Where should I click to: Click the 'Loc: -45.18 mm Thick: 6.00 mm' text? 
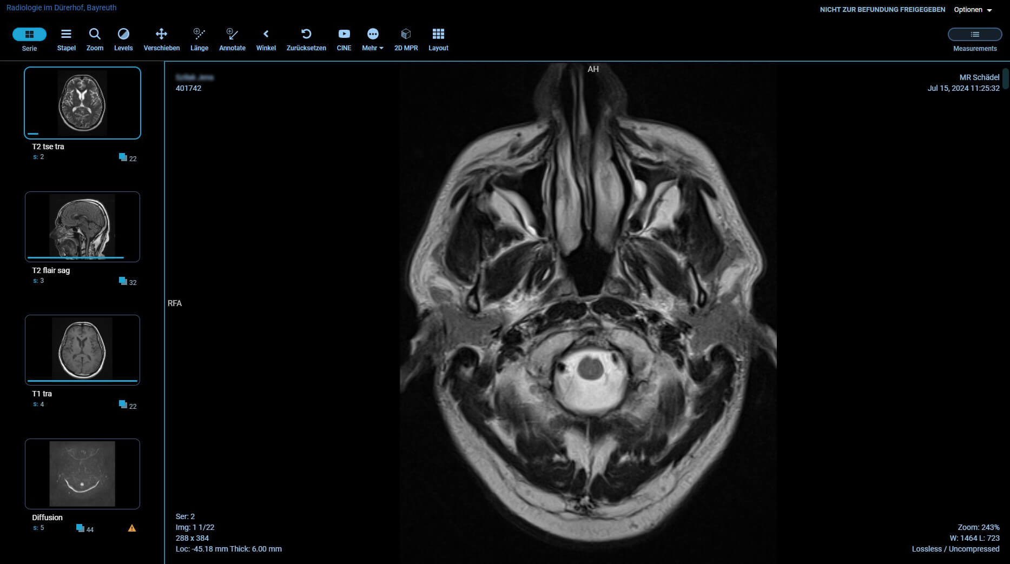coord(228,549)
